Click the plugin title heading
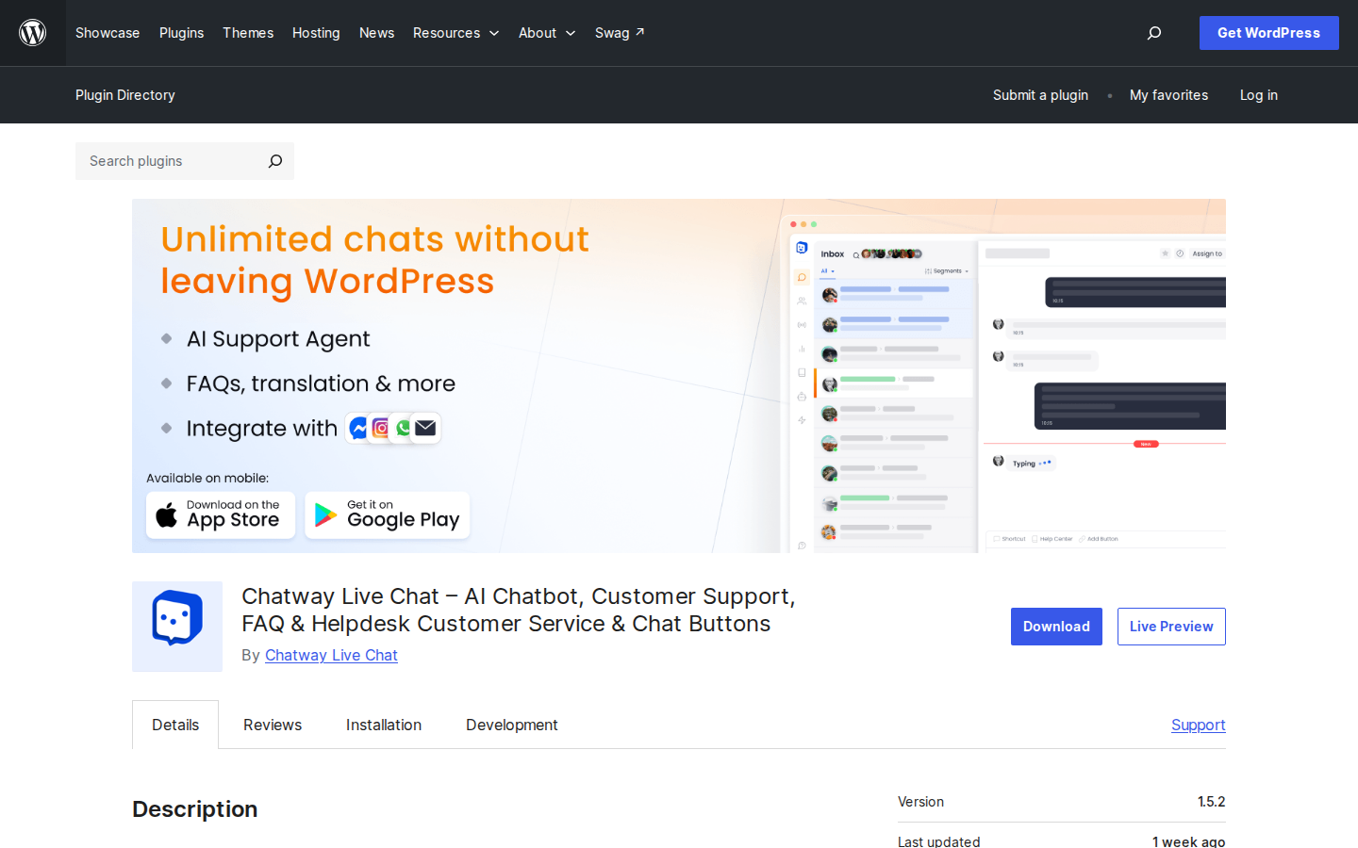The height and width of the screenshot is (848, 1358). [x=519, y=610]
